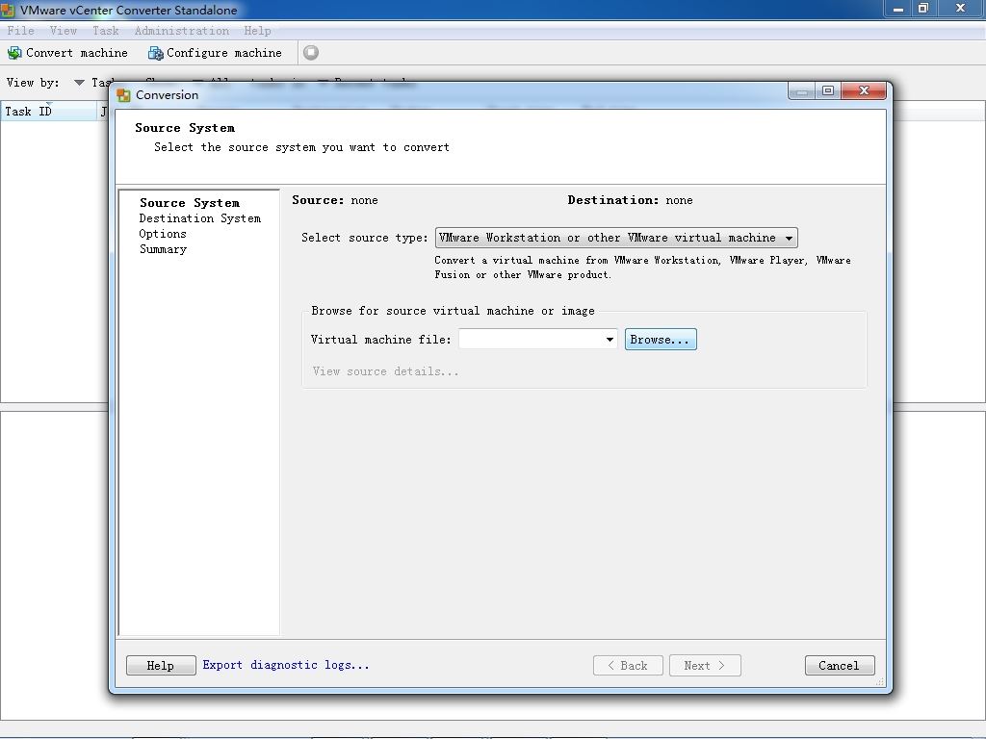
Task: Expand the Virtual machine file dropdown arrow
Action: pos(610,340)
